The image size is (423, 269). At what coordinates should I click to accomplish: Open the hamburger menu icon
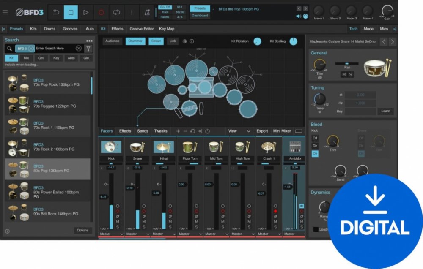point(5,12)
